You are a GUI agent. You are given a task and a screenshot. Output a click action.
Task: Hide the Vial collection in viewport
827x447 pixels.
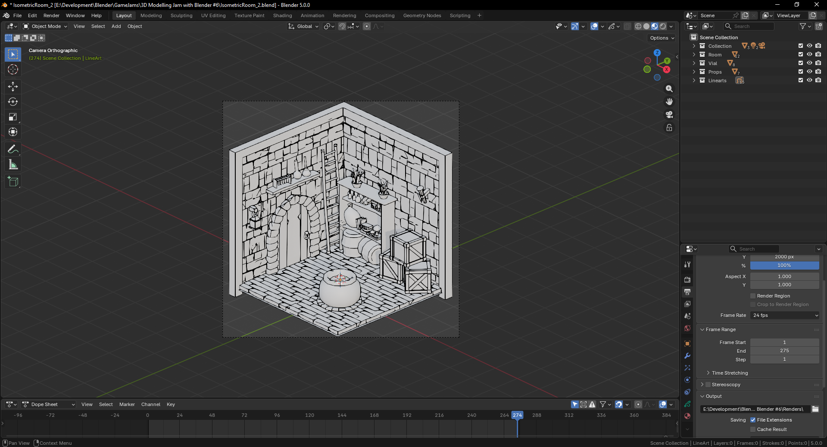(x=809, y=63)
